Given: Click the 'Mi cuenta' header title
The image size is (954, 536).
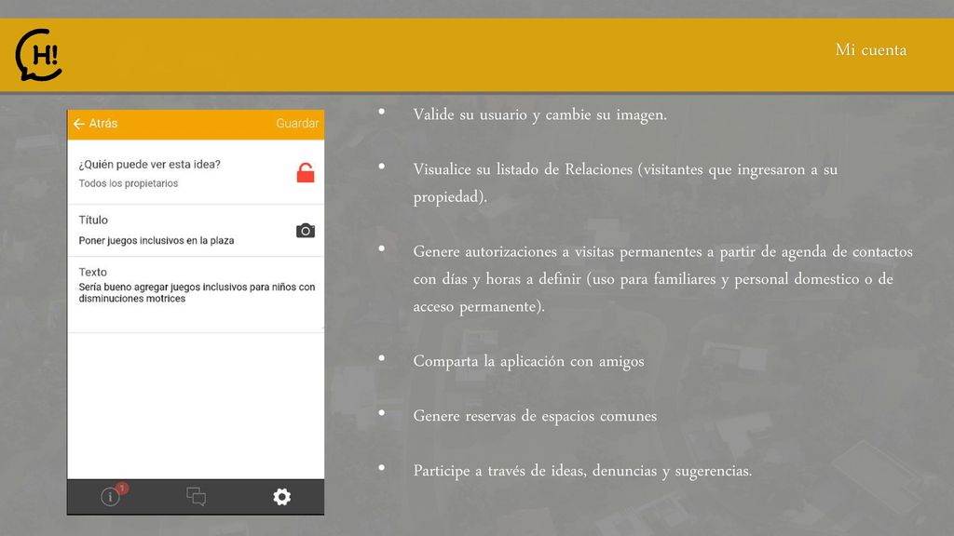Looking at the screenshot, I should coord(871,50).
